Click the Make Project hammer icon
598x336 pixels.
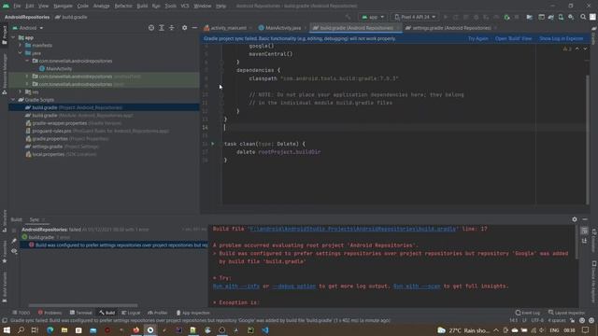pyautogui.click(x=349, y=17)
